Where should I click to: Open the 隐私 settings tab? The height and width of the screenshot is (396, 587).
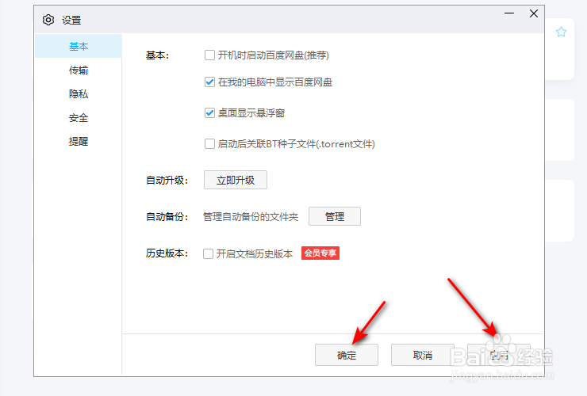tap(79, 94)
